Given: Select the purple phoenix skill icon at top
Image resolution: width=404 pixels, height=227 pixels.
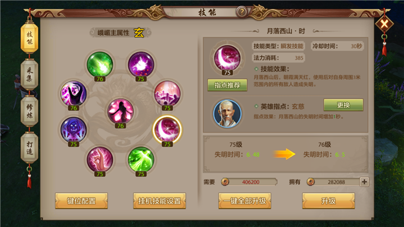Looking at the screenshot, I should point(141,64).
